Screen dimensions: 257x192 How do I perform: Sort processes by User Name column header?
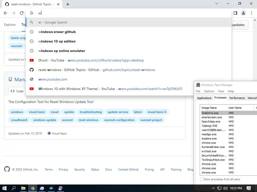tap(240, 108)
